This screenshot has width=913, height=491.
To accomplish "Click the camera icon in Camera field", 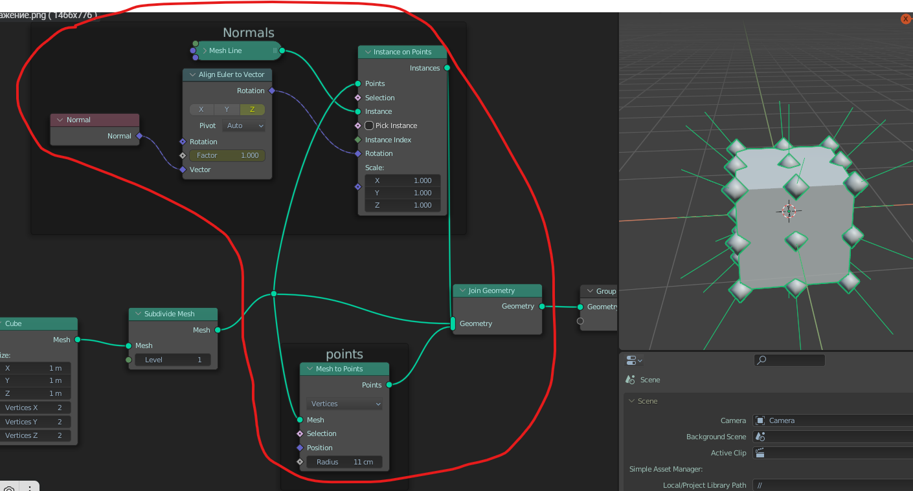I will click(x=761, y=420).
